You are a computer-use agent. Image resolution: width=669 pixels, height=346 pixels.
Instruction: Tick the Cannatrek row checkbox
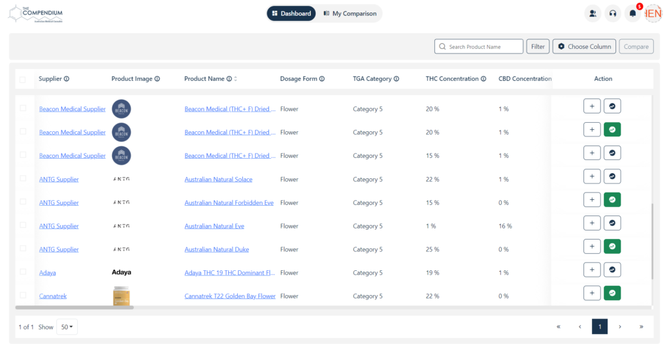pos(23,295)
